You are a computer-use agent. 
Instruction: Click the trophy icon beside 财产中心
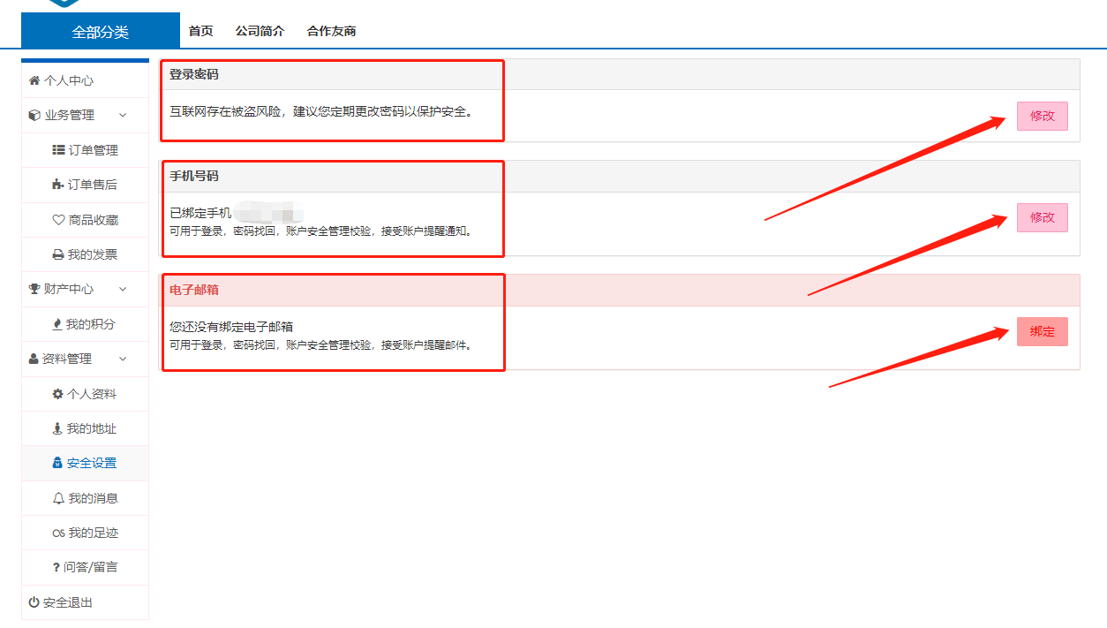(x=34, y=289)
